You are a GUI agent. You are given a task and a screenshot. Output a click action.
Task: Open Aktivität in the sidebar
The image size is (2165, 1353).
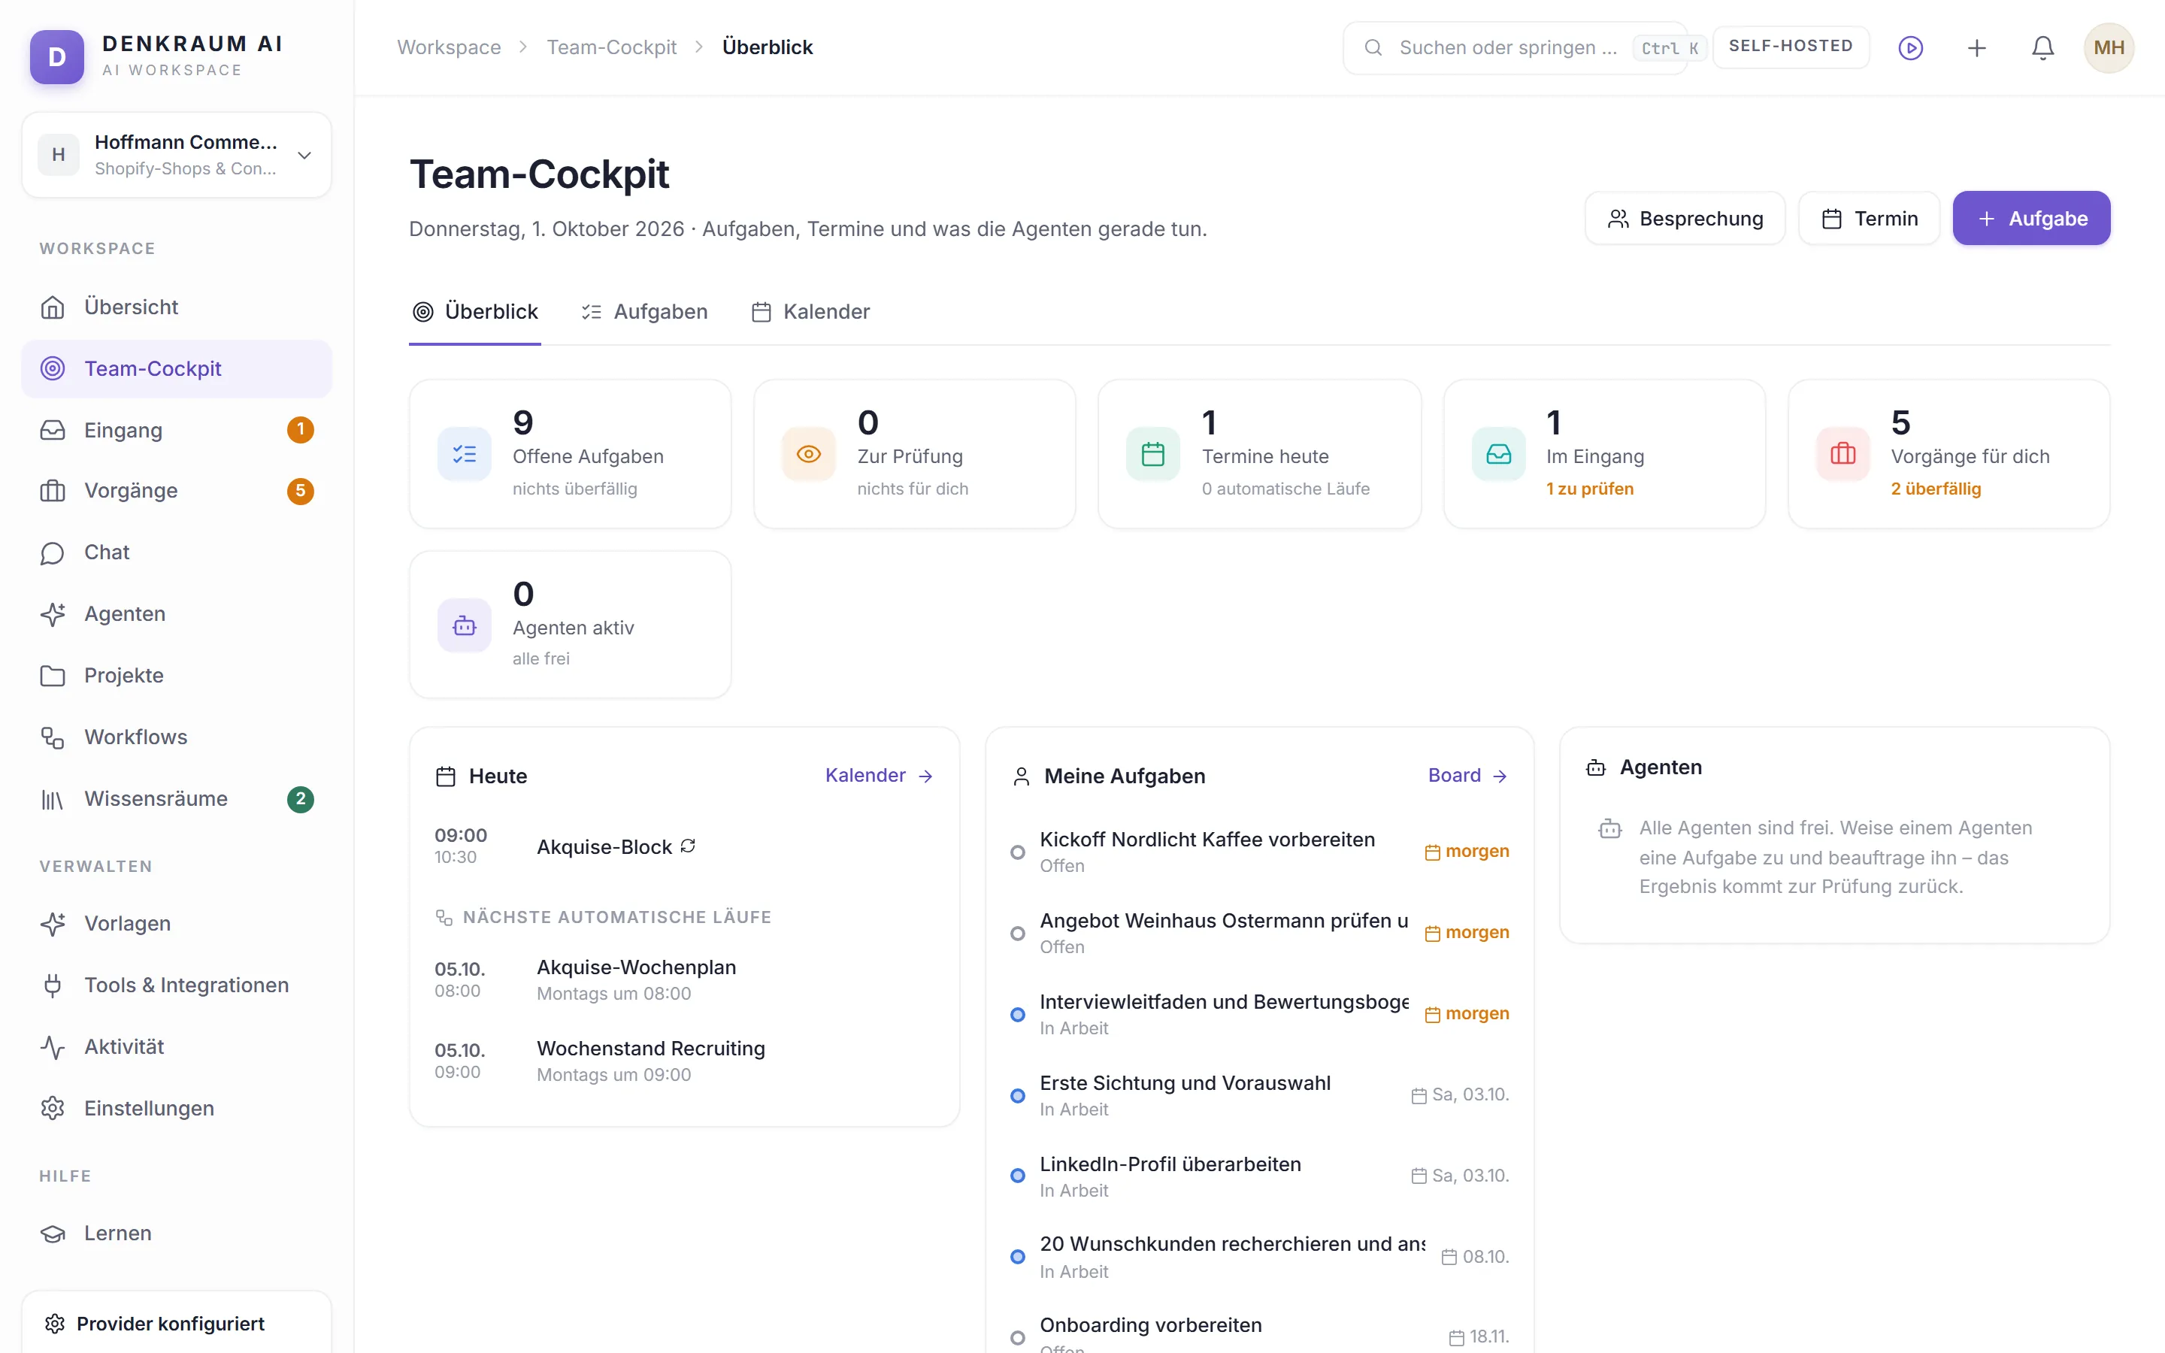pyautogui.click(x=176, y=1047)
